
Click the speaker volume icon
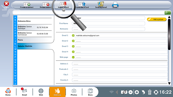coord(117,92)
